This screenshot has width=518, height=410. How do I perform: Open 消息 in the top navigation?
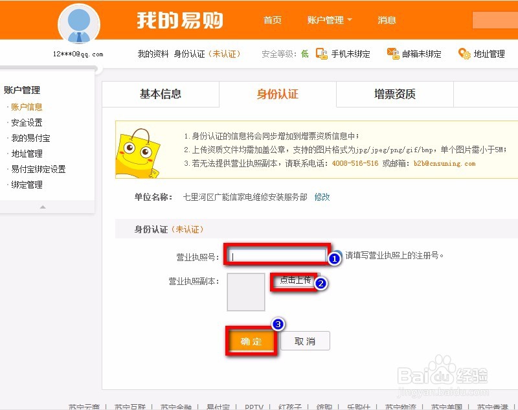point(387,20)
